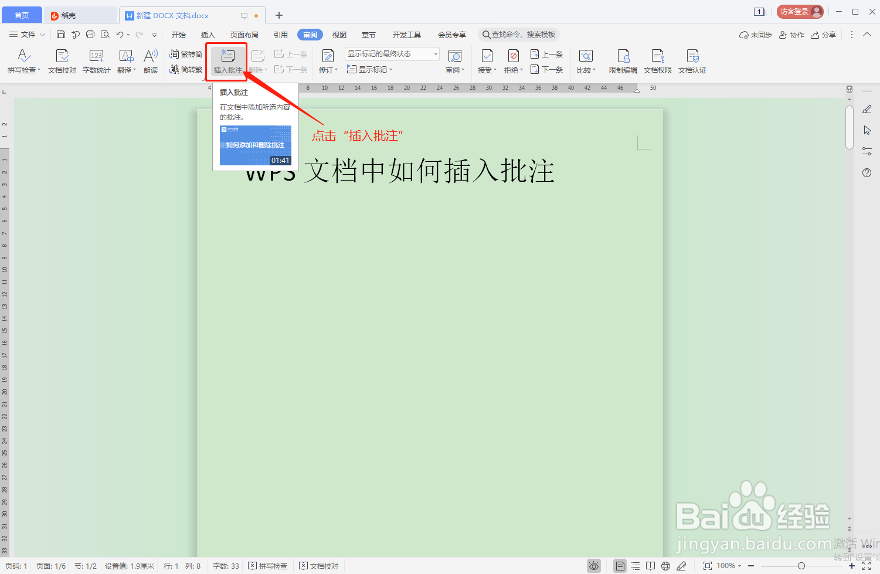
Task: Switch to the 引用 ribbon tab
Action: (x=281, y=35)
